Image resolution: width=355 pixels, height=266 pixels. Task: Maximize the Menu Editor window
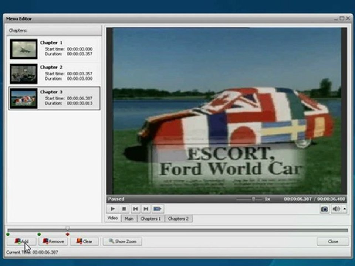(x=342, y=18)
